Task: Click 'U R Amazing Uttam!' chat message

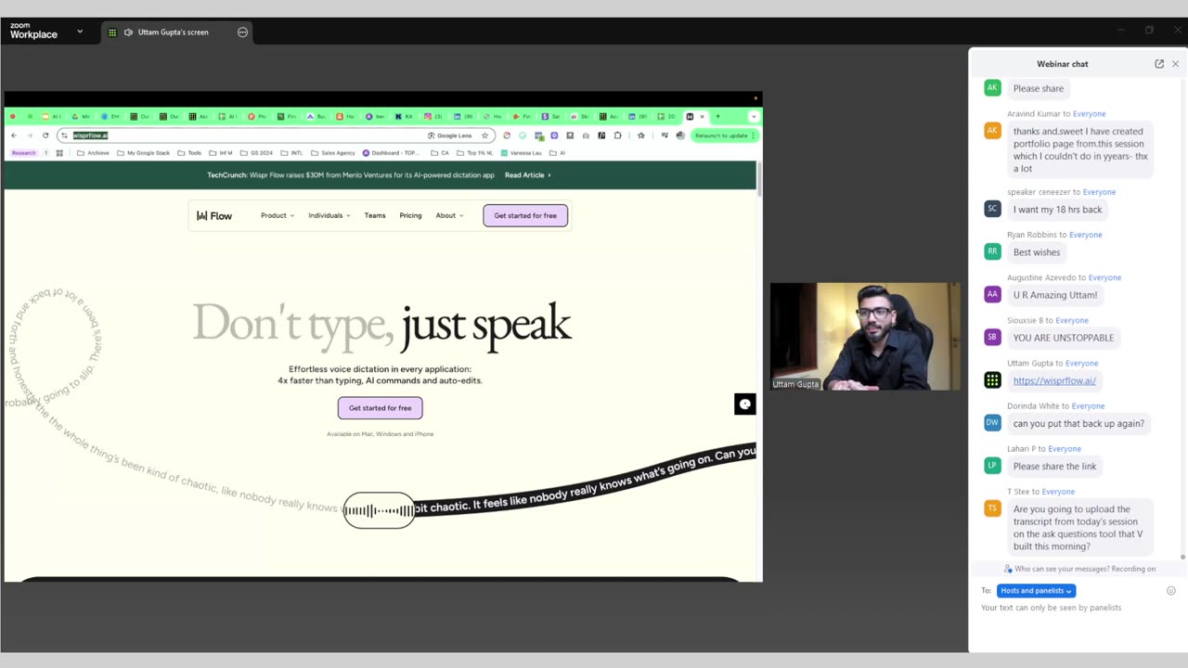Action: point(1055,295)
